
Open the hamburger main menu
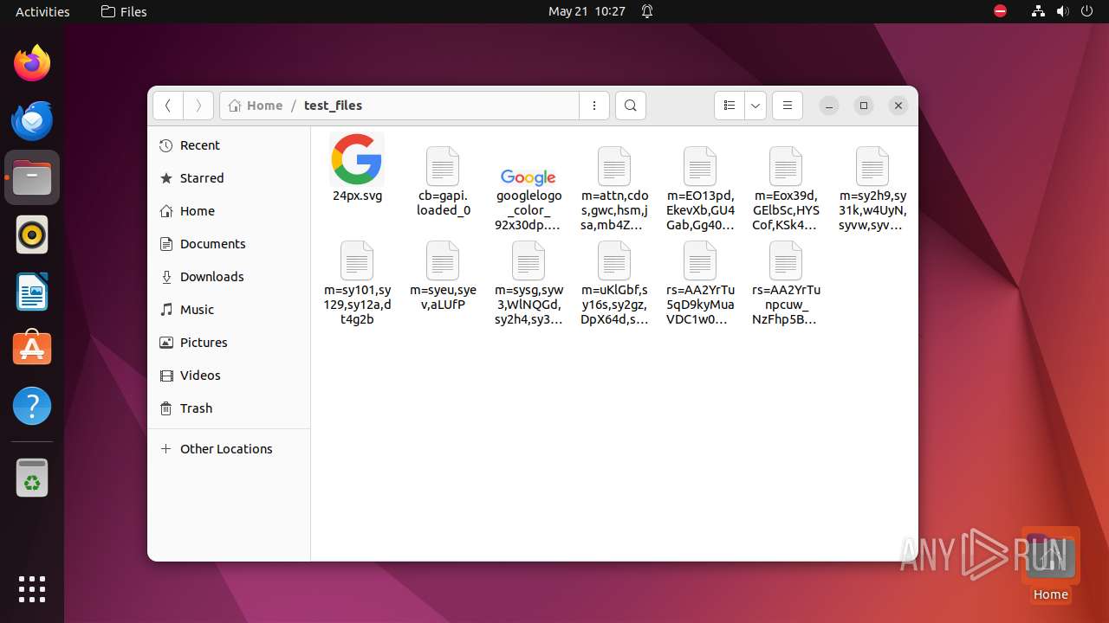point(788,106)
